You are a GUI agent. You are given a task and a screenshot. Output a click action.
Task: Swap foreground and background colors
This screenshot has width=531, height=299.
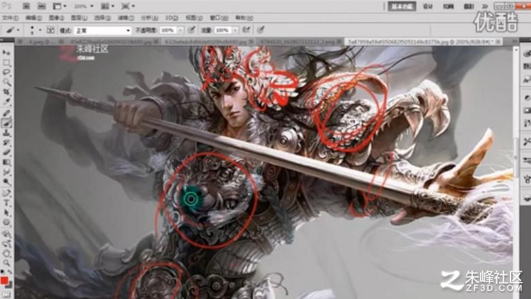tap(10, 272)
